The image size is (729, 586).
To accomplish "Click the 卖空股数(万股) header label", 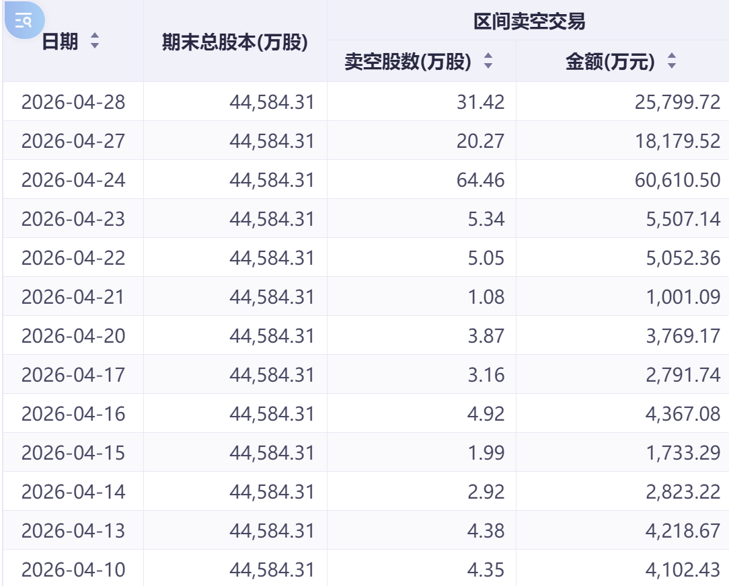I will [x=408, y=62].
